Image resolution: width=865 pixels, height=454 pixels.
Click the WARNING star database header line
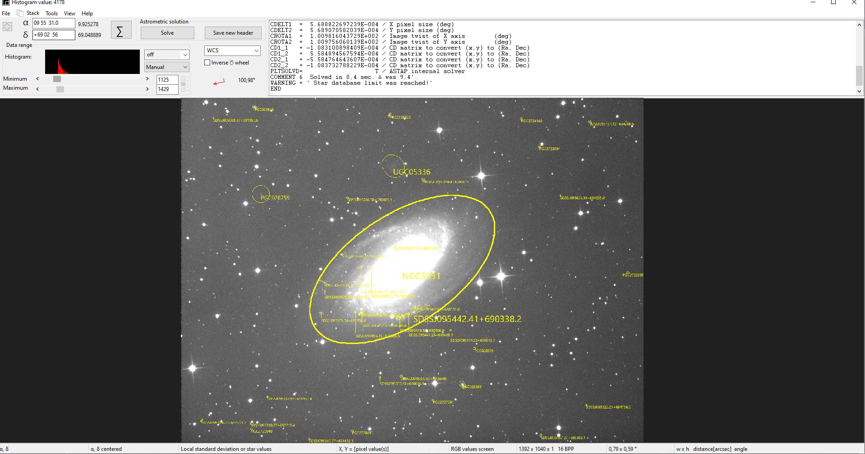351,83
